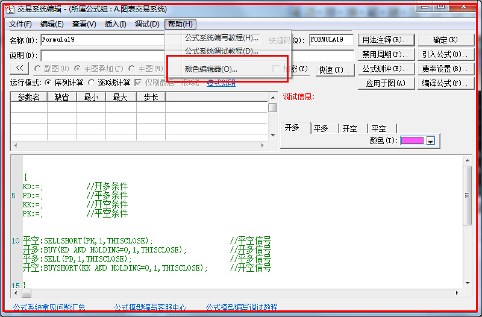
Task: Switch to the 平多 tab
Action: 321,128
